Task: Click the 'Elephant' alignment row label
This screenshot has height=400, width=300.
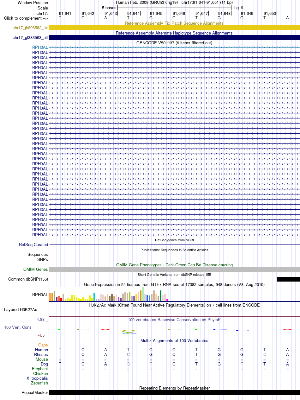Action: (40, 369)
